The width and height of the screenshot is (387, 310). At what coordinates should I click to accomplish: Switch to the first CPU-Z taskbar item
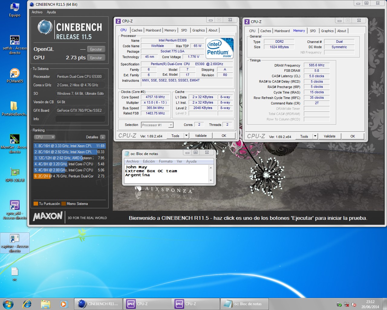[147, 304]
